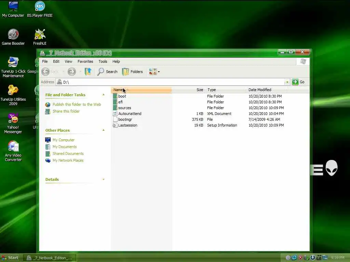Sort by Date Modified column header
Image resolution: width=350 pixels, height=262 pixels.
coord(267,90)
